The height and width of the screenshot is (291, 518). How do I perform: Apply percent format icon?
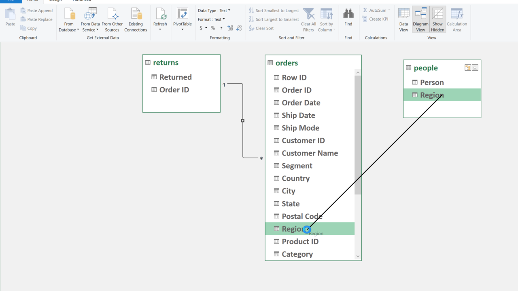coord(213,28)
